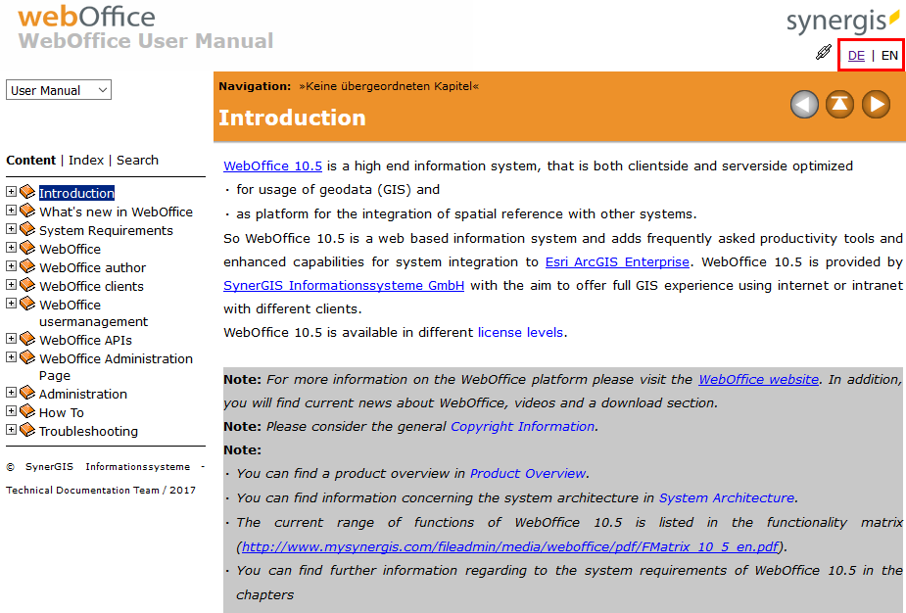Switch to the Search tab
906x613 pixels.
click(x=137, y=160)
